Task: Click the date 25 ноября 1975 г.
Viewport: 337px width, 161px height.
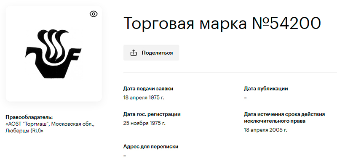Action: (x=144, y=123)
